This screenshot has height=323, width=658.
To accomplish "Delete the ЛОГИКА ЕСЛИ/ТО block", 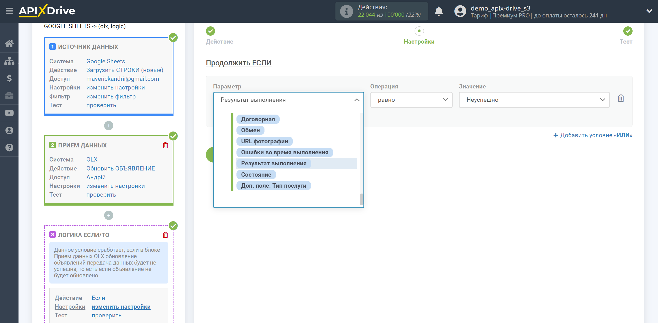I will tap(165, 235).
